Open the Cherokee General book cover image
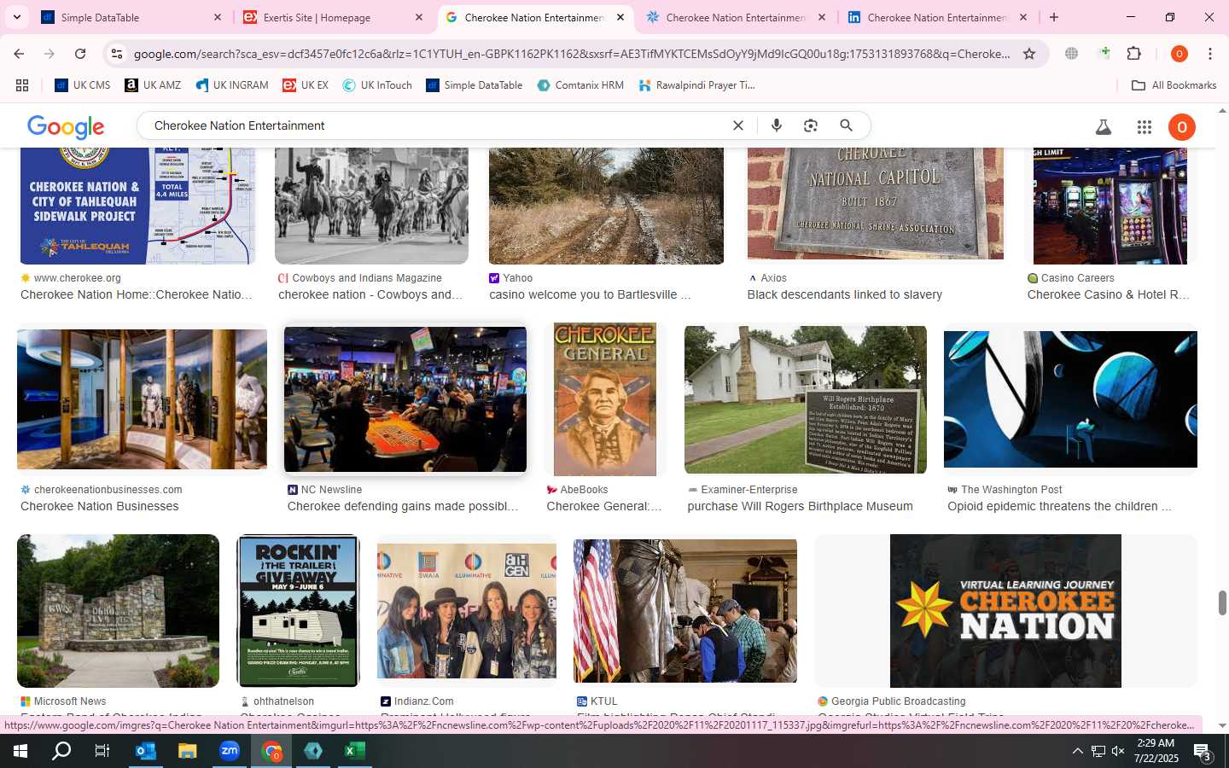 [x=605, y=399]
